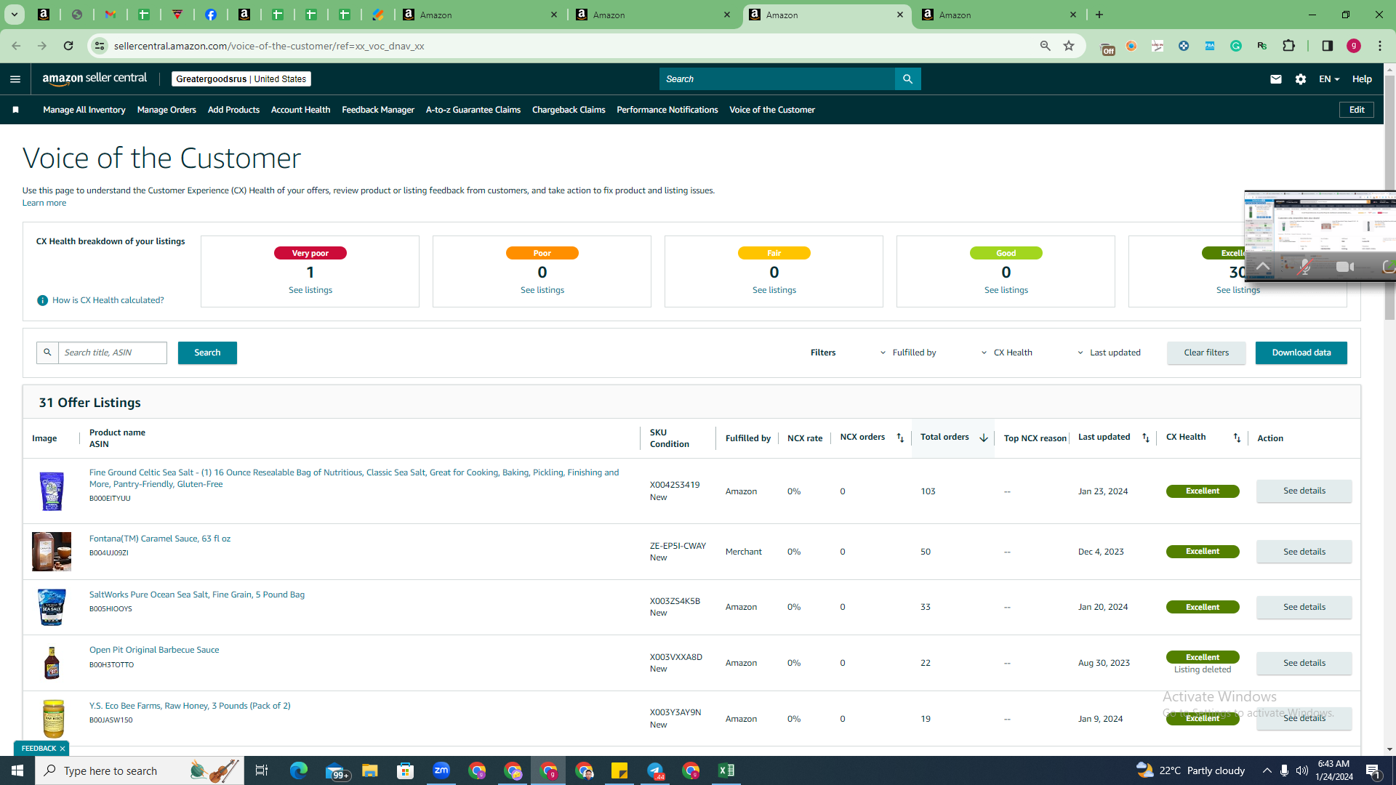Open the SaltWorks Pure Ocean Sea Salt listing
Screen dimensions: 1396x785
197,595
